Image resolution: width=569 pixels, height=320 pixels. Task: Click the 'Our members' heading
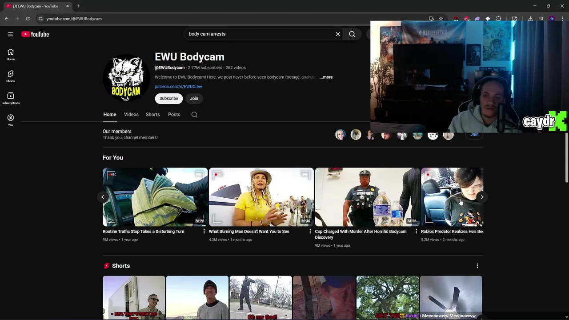pyautogui.click(x=117, y=132)
